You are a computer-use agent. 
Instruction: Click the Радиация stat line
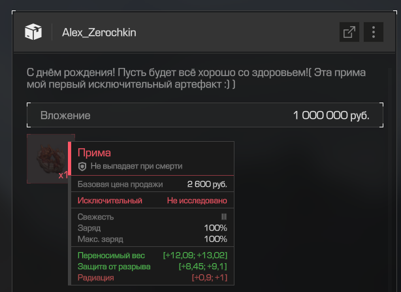(x=152, y=278)
